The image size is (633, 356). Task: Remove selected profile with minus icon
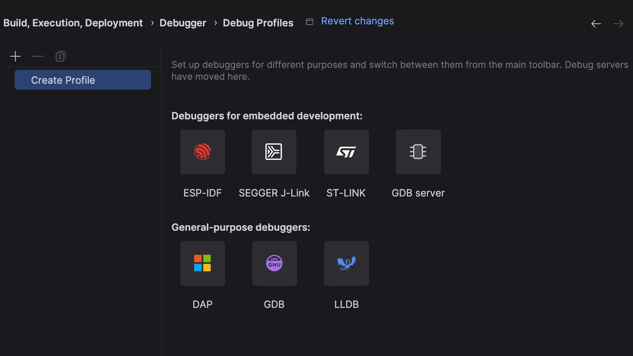38,56
